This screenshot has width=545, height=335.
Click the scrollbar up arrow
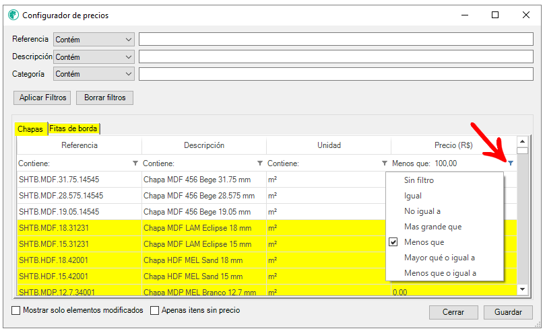click(x=522, y=142)
